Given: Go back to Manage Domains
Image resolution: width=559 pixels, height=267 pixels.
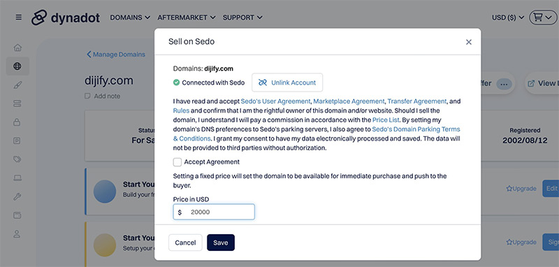Looking at the screenshot, I should point(116,55).
